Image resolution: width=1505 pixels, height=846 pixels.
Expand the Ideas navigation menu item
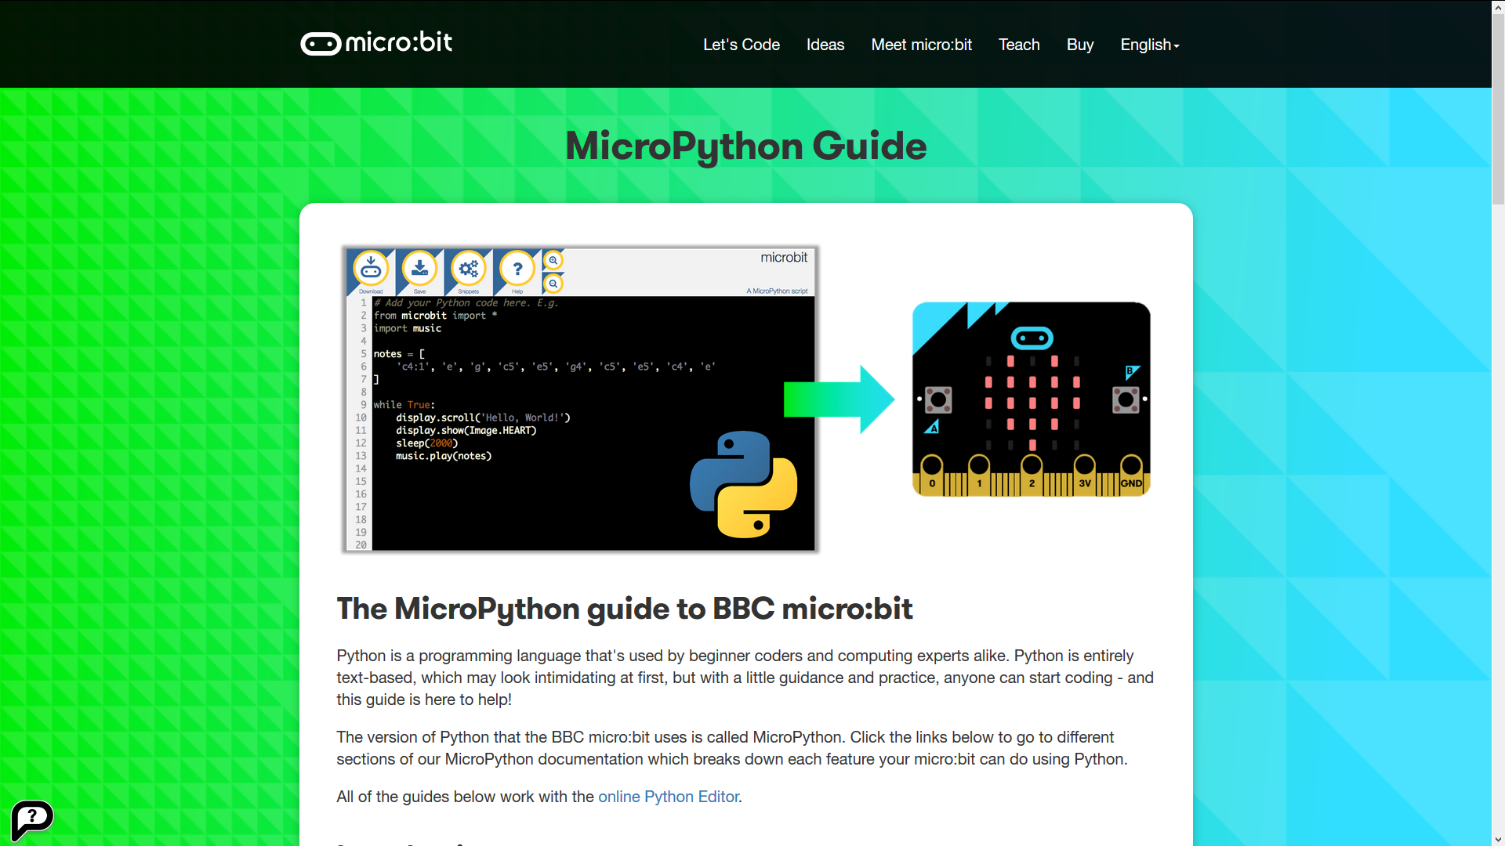825,45
